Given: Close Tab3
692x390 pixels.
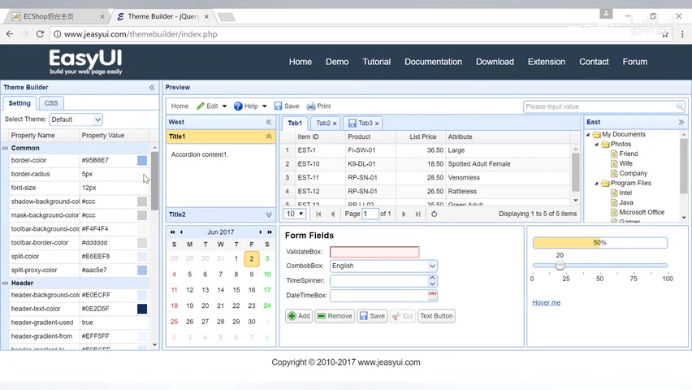Looking at the screenshot, I should pyautogui.click(x=377, y=123).
